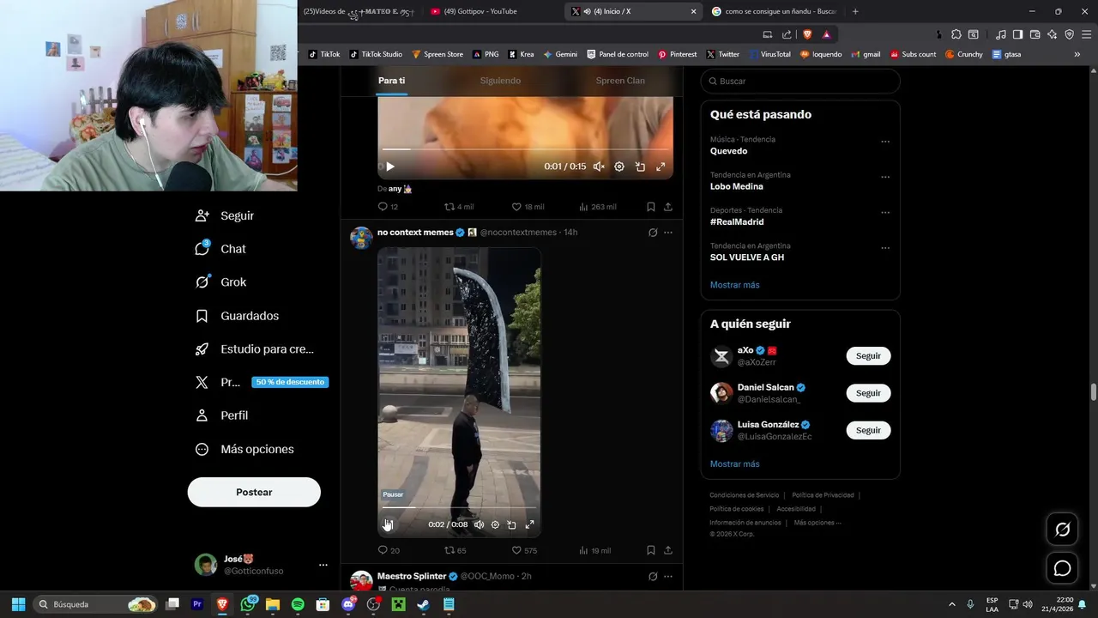
Task: Open floating Grok button
Action: (1062, 530)
